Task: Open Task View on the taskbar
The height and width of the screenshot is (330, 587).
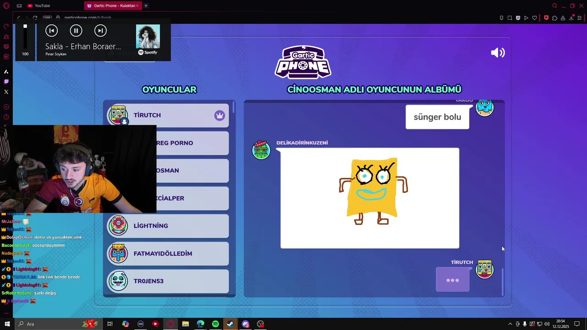Action: 110,324
